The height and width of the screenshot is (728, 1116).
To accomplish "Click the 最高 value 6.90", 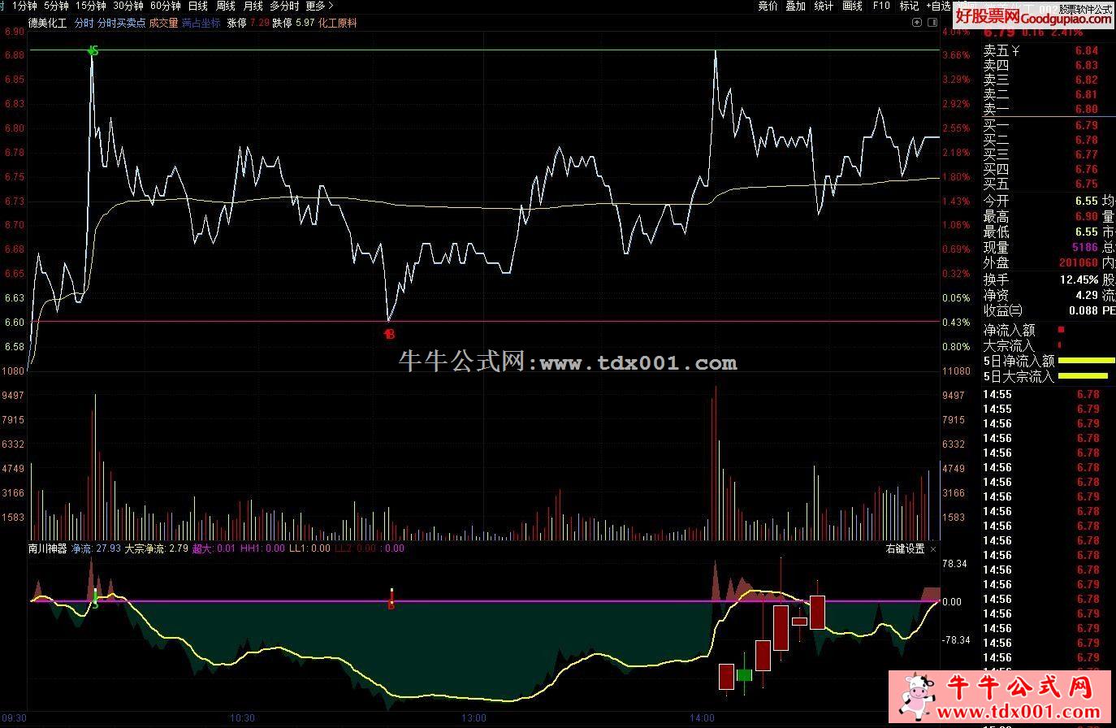I will [1086, 216].
